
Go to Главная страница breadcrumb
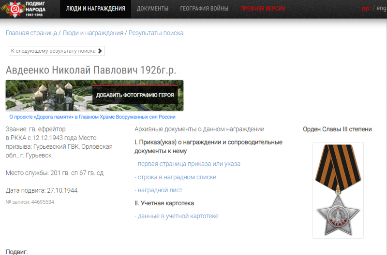31,33
